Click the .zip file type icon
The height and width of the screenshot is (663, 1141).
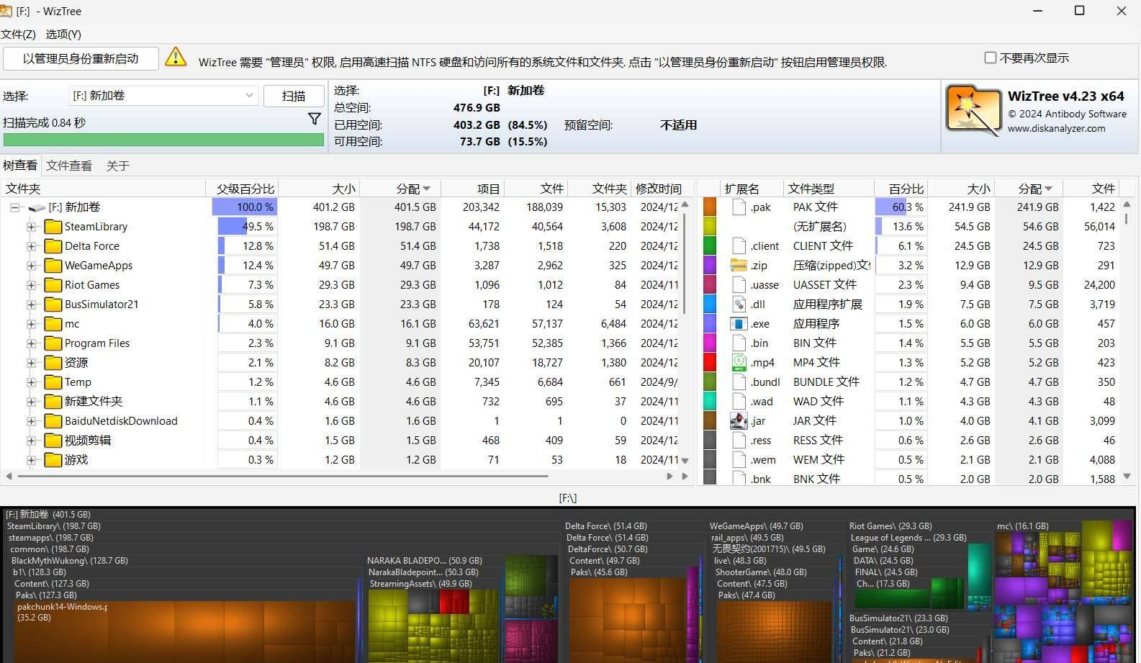click(739, 266)
